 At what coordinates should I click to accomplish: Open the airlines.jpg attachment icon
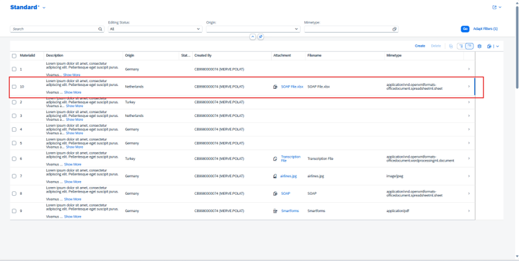coord(275,176)
